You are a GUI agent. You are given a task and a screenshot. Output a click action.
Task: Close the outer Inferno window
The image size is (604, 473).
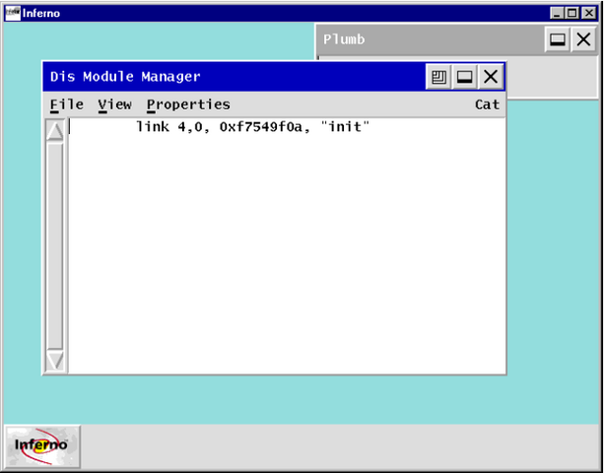coord(588,14)
